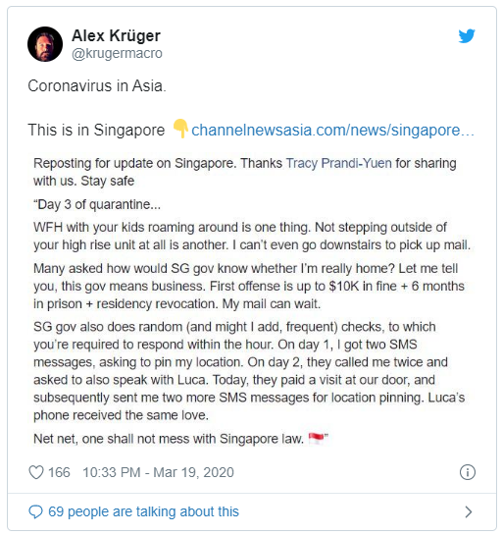Click the 'Coronavirus in Asia.' tweet text
The image size is (502, 535).
pyautogui.click(x=97, y=86)
